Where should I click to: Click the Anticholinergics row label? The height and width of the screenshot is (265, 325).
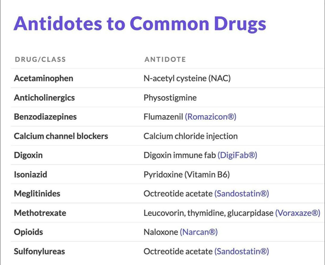44,97
